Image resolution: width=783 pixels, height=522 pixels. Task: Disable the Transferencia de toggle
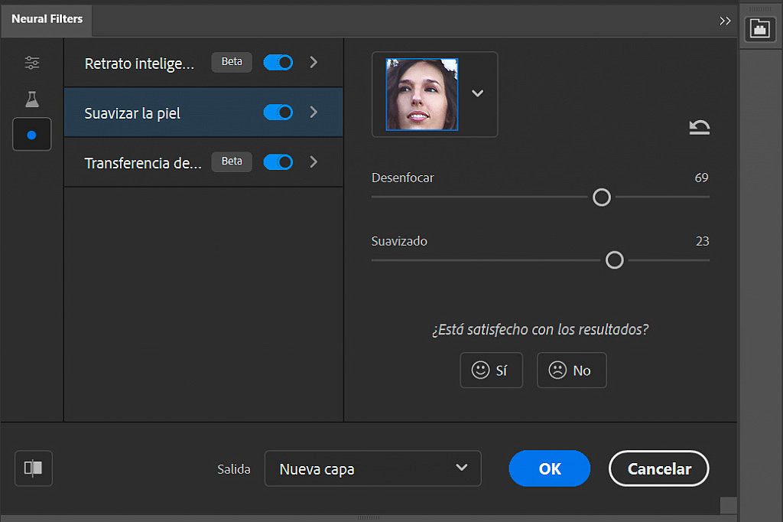[278, 161]
